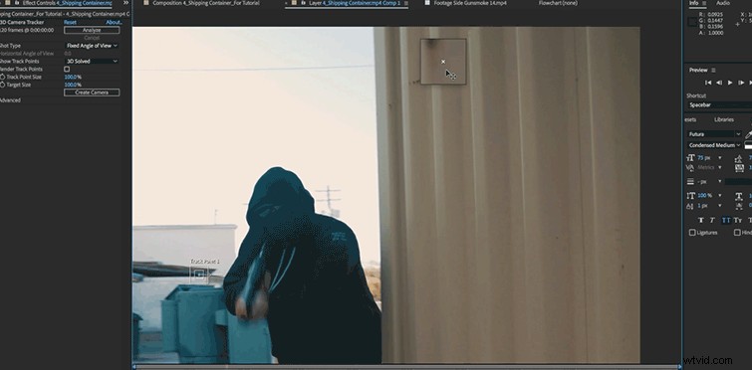Switch to the Composition 4_Shipping Container_For Tutorial tab
Viewport: 752px width, 370px height.
206,3
